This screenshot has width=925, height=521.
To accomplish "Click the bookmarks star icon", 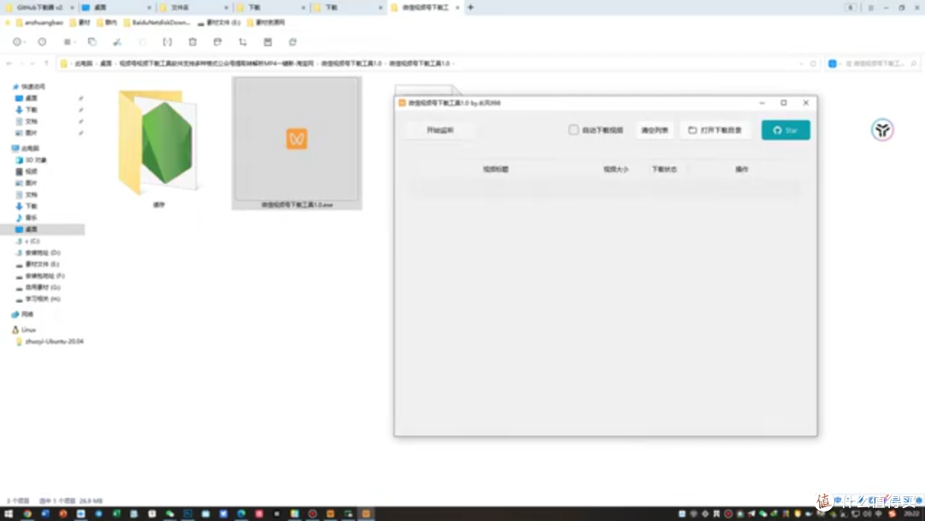I will (8, 22).
